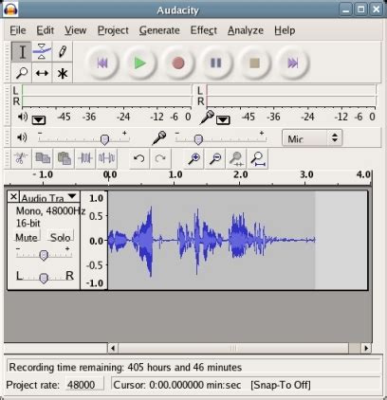Open the File menu
Viewport: 387px width, 400px height.
coord(18,30)
